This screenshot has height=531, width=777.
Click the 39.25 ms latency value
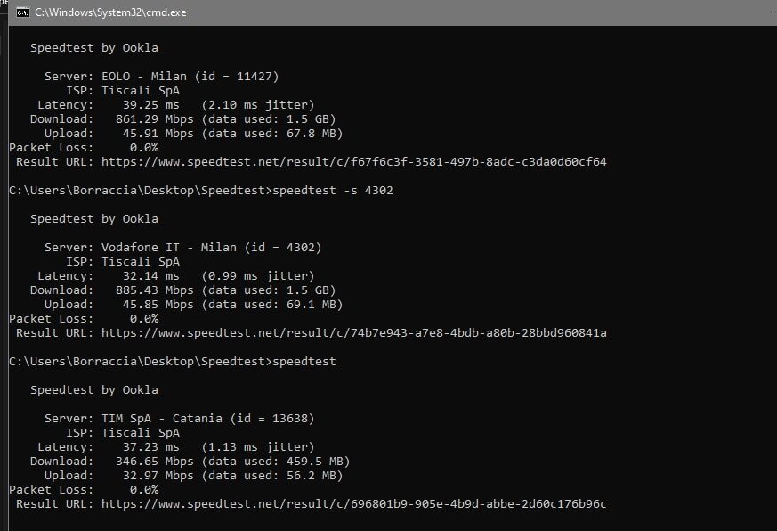(x=151, y=105)
